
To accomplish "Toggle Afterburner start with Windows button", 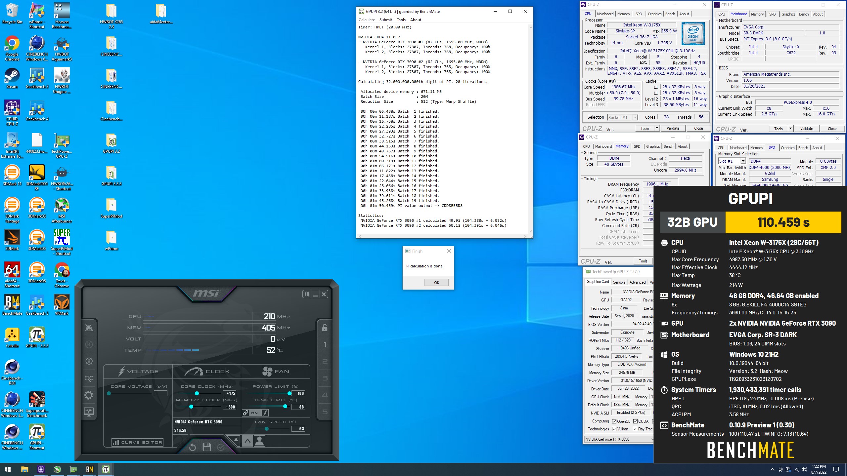I will click(x=307, y=294).
